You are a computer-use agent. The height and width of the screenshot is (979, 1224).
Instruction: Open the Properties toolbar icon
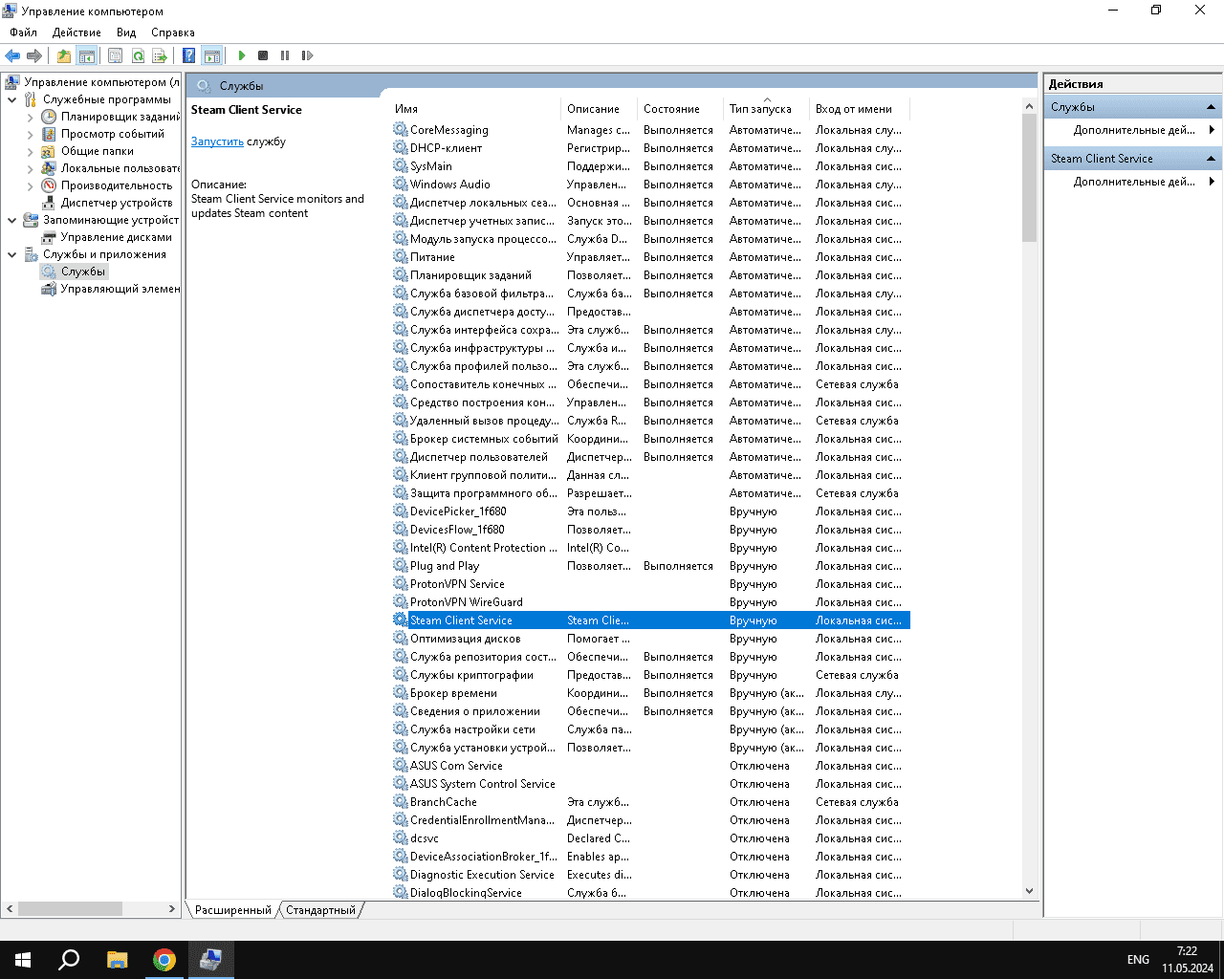116,55
